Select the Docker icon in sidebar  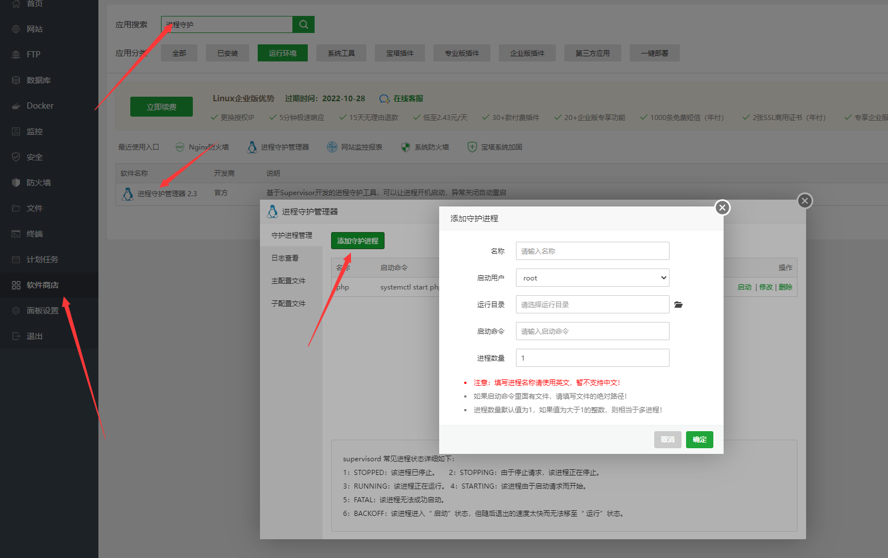[x=16, y=106]
